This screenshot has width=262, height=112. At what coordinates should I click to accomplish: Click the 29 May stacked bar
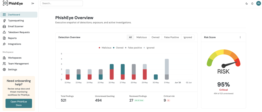point(145,72)
